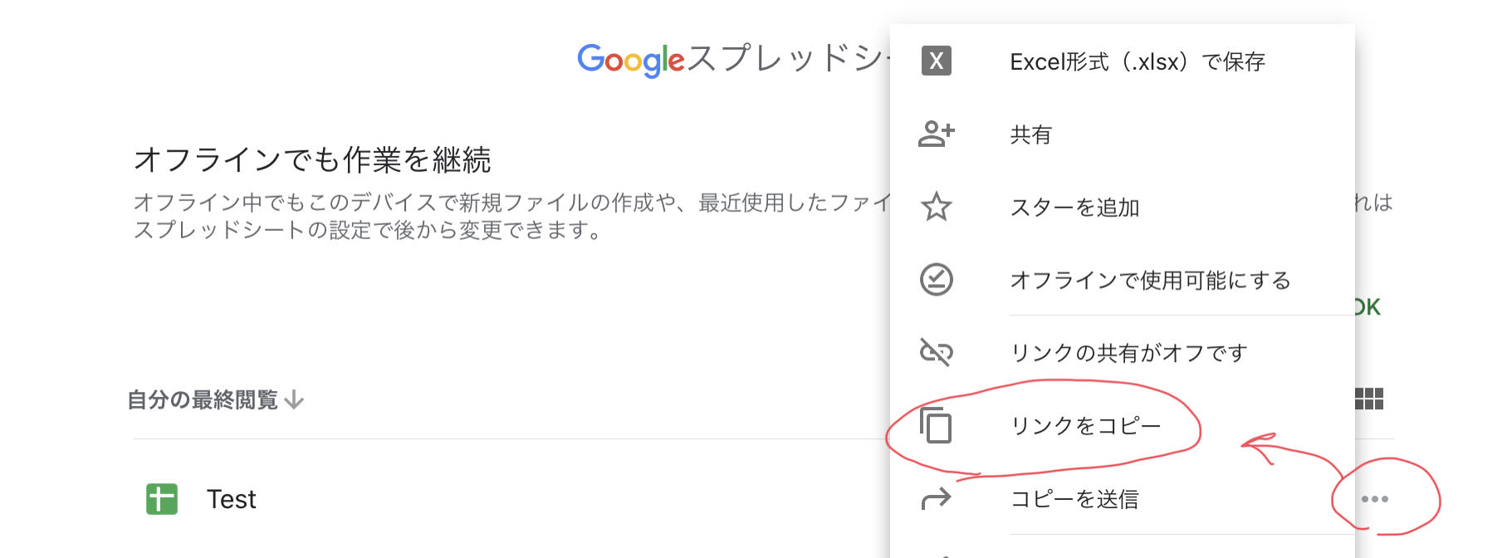
Task: Select コピーを送信 menu entry
Action: tap(1074, 499)
